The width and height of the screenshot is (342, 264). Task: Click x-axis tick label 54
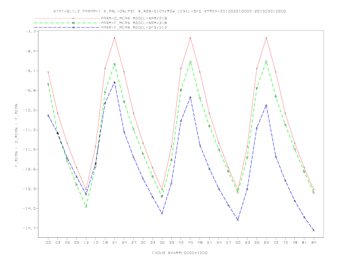point(219,242)
